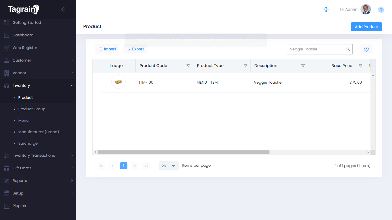The height and width of the screenshot is (220, 392).
Task: Click the Veggie Toastie product thumbnail
Action: [119, 82]
